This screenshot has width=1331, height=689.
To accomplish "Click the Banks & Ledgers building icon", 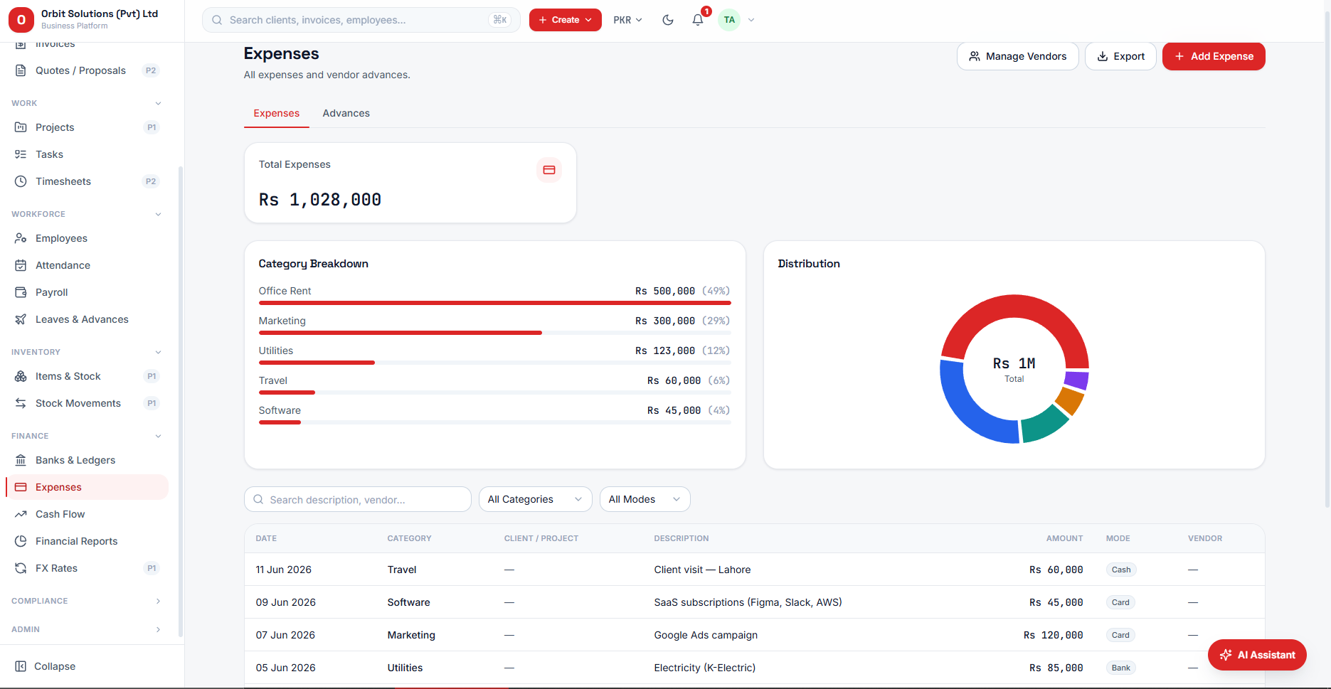I will tap(21, 460).
